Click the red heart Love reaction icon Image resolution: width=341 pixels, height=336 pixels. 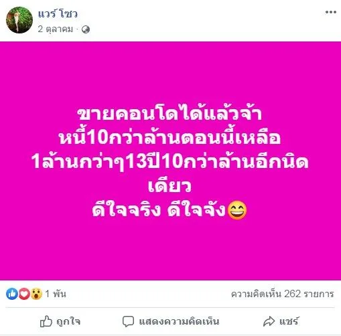tap(24, 294)
